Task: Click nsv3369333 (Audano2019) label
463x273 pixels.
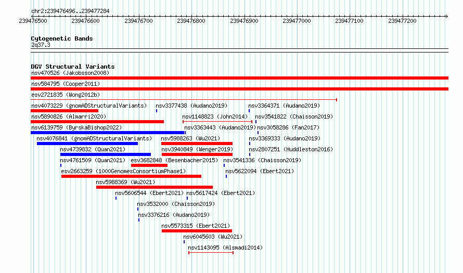Action: pos(285,138)
